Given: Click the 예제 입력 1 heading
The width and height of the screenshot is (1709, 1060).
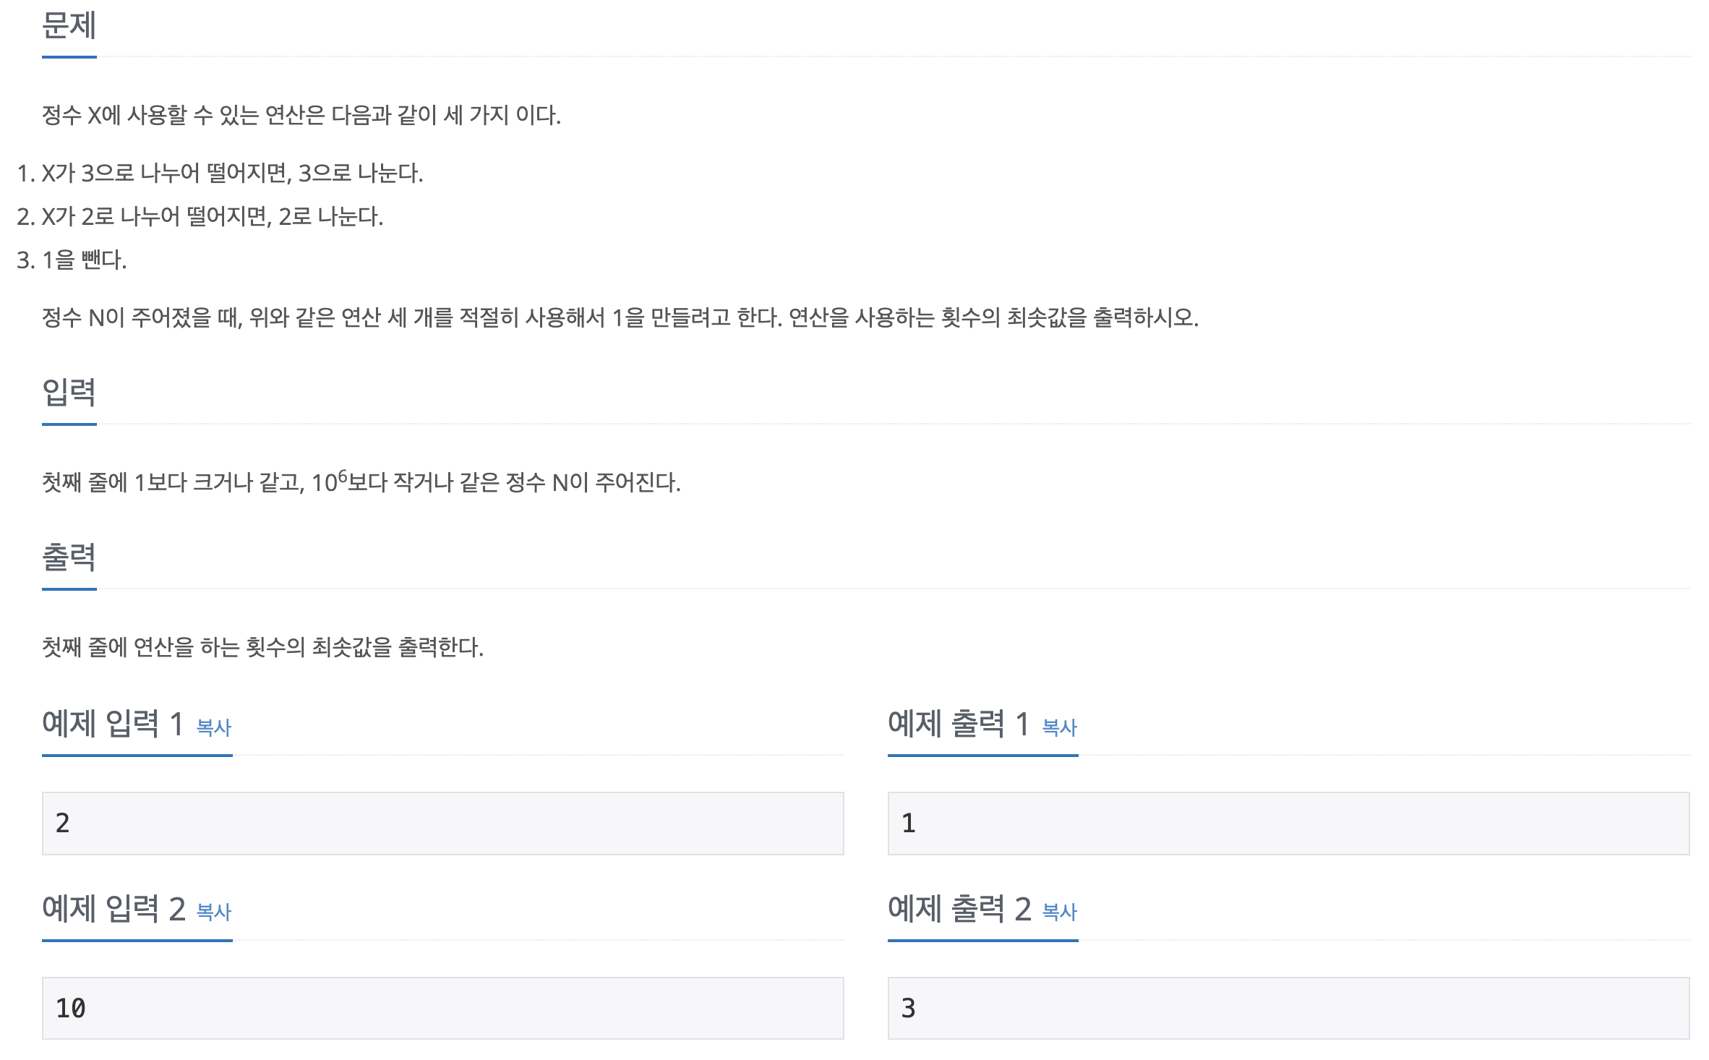Looking at the screenshot, I should 113,723.
